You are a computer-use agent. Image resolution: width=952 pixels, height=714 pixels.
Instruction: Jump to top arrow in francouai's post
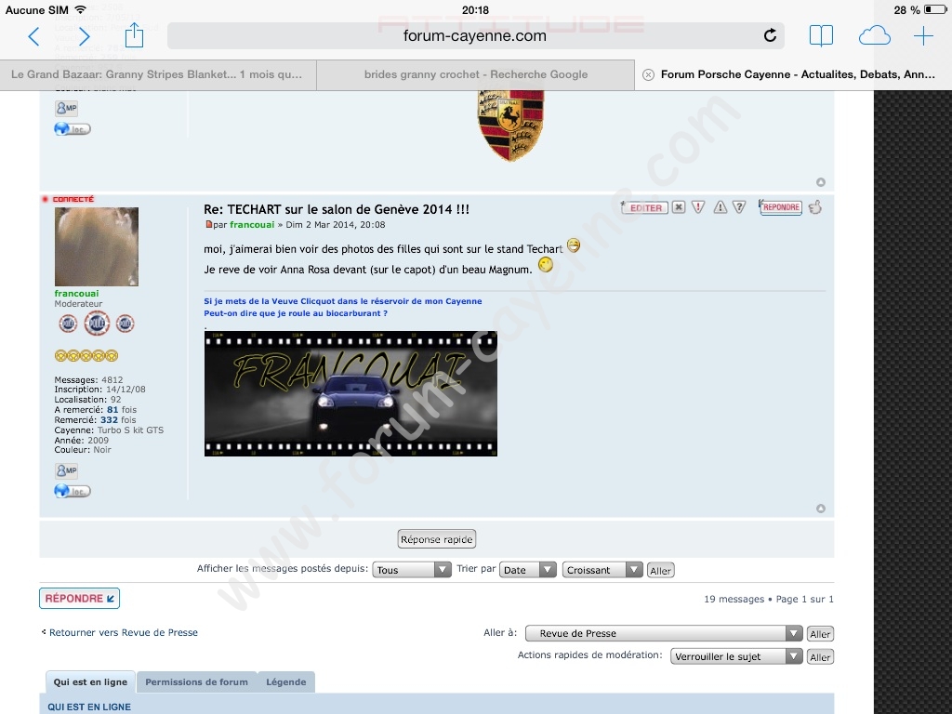821,509
